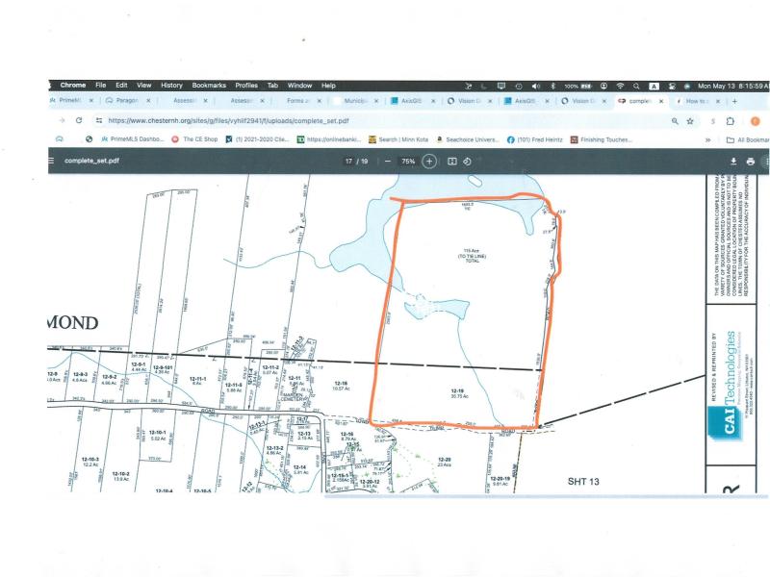Close the Paragon tab
Screen dimensions: 770x577
pyautogui.click(x=148, y=101)
